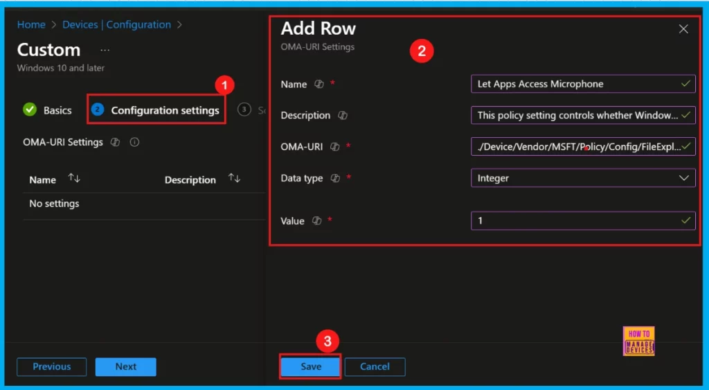Edit the Description text field
The width and height of the screenshot is (709, 390).
tap(583, 116)
